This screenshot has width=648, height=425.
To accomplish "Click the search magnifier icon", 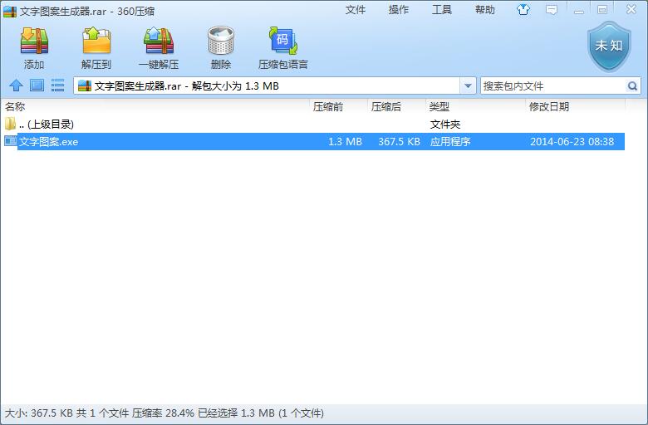I will [x=632, y=85].
